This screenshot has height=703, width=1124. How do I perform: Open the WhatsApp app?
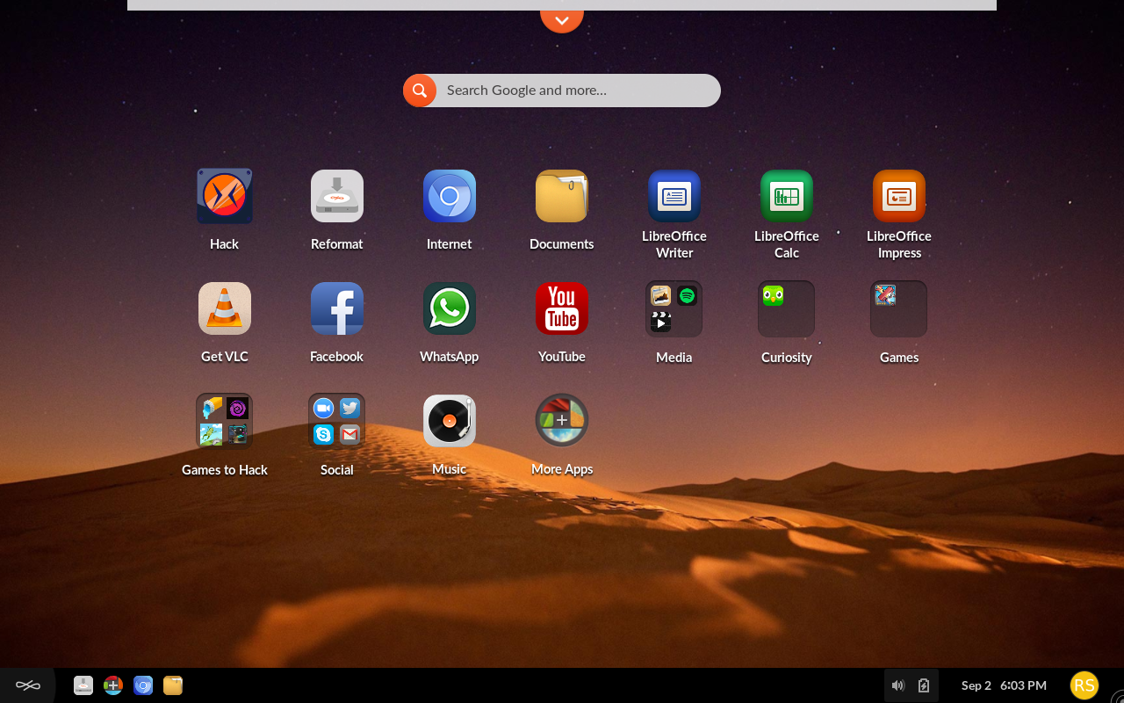pos(450,308)
